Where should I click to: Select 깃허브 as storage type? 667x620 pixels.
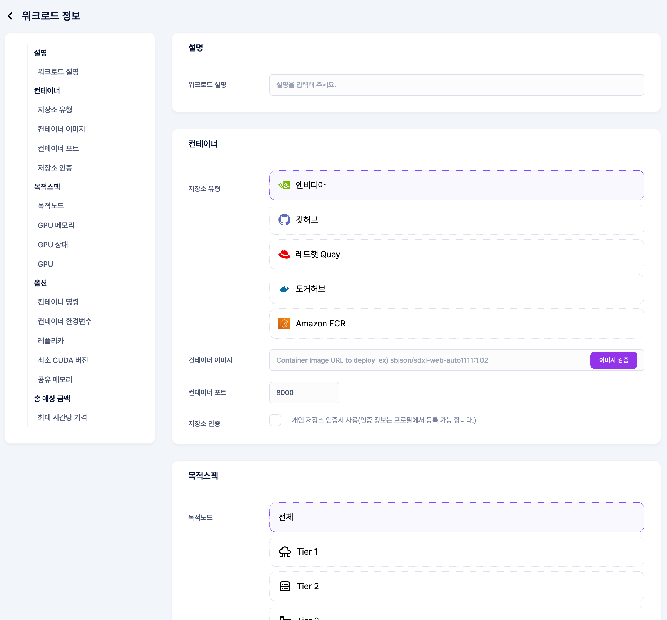point(457,220)
